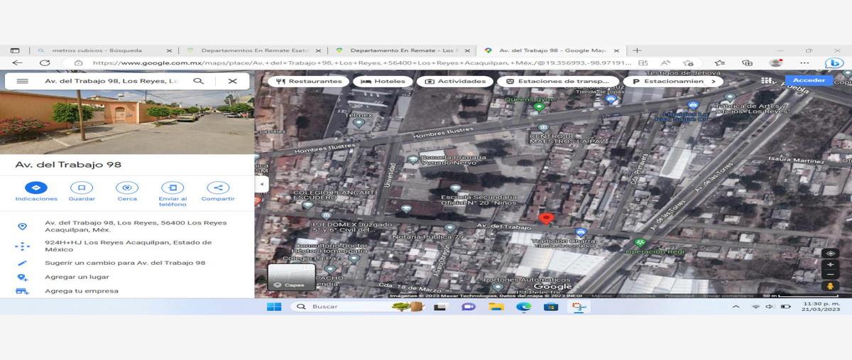This screenshot has height=360, width=852.
Task: Open the Google Maps hamburger menu
Action: pos(22,81)
